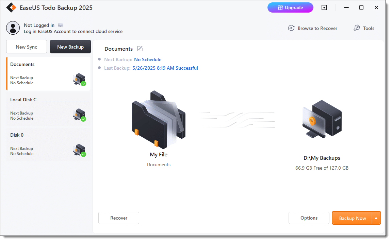Click the New Sync button
Image resolution: width=391 pixels, height=241 pixels.
(x=27, y=47)
